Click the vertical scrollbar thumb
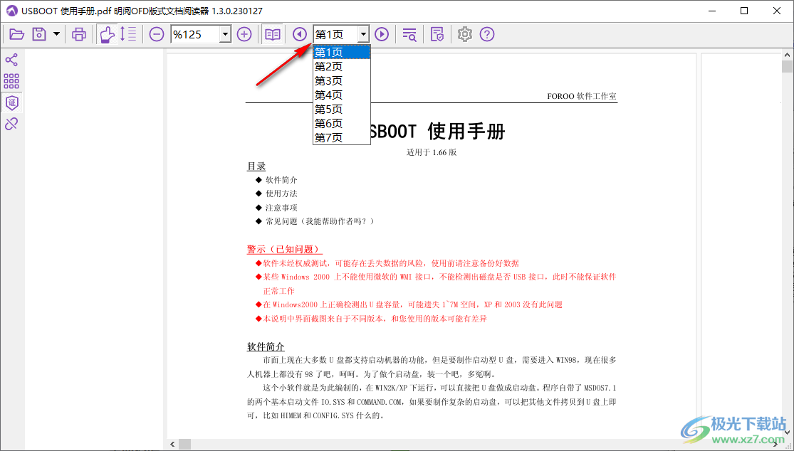This screenshot has width=794, height=451. (x=788, y=67)
